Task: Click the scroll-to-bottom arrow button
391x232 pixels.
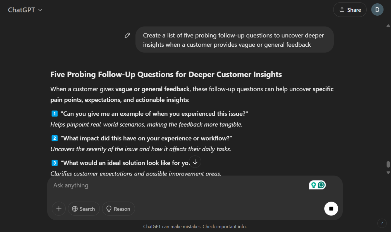Action: click(x=195, y=162)
